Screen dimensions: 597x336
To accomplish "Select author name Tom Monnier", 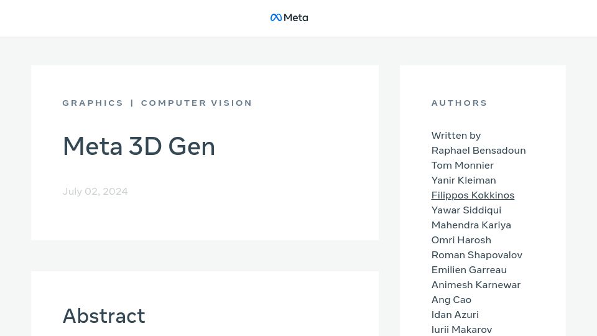I will click(x=462, y=166).
